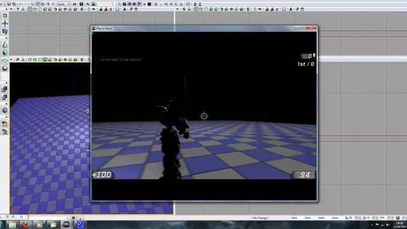Open the options arrow left of S button
This screenshot has width=407, height=229.
pyautogui.click(x=177, y=9)
